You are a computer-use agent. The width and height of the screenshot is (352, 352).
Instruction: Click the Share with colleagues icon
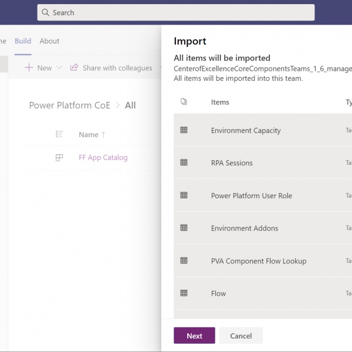(75, 67)
